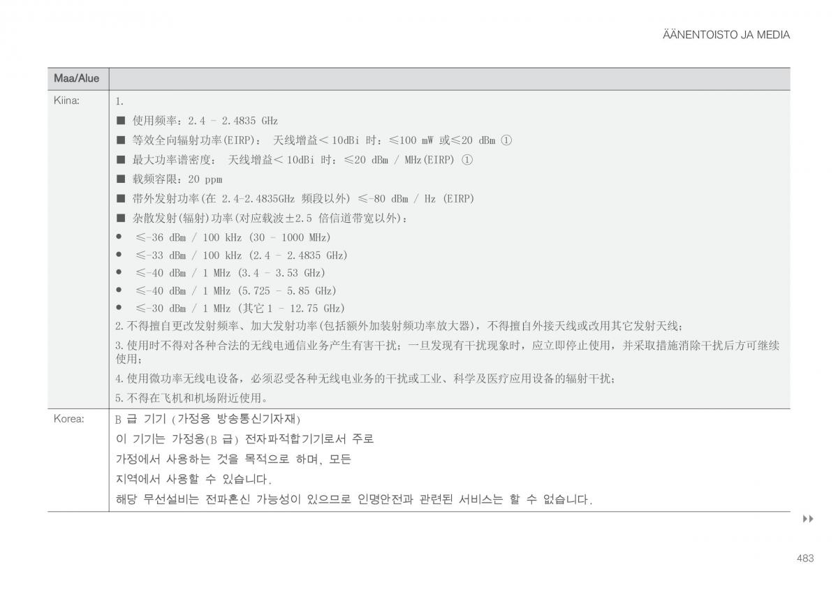838x590 pixels.
Task: Click the page header ÄÄNENTOISTO JA MEDIA
Action: [x=726, y=34]
